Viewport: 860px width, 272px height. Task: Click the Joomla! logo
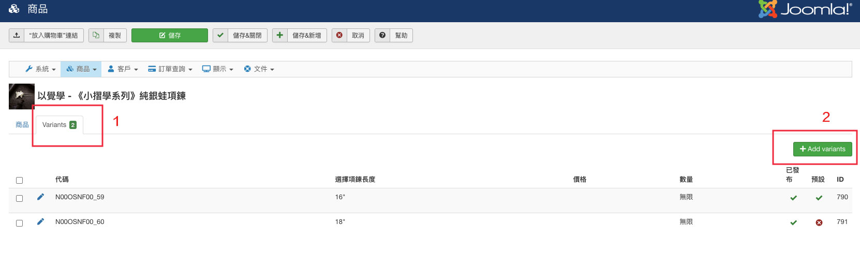tap(805, 9)
